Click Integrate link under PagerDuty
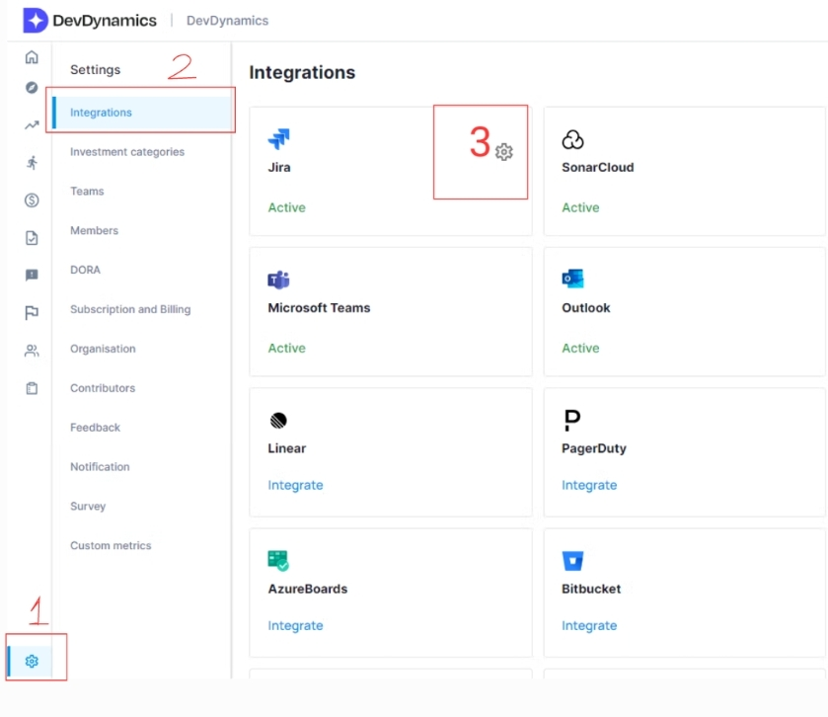Viewport: 828px width, 717px height. pos(589,485)
